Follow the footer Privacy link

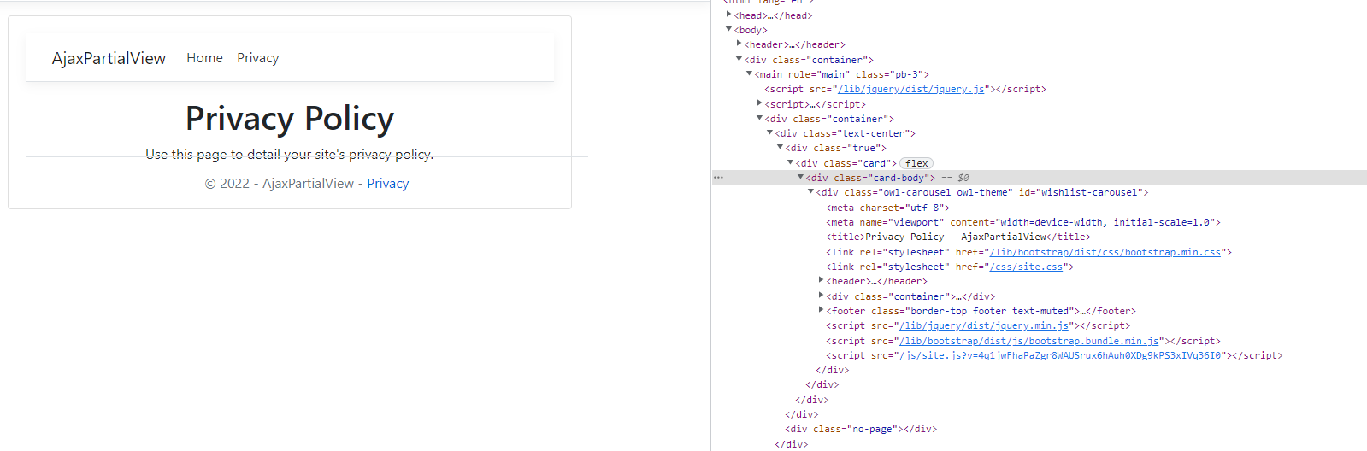(388, 184)
